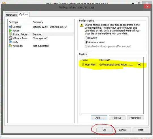Open Help for VM settings

pos(141,130)
